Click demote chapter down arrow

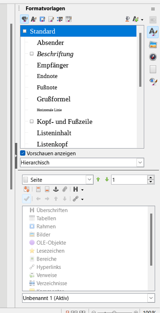pyautogui.click(x=65, y=199)
